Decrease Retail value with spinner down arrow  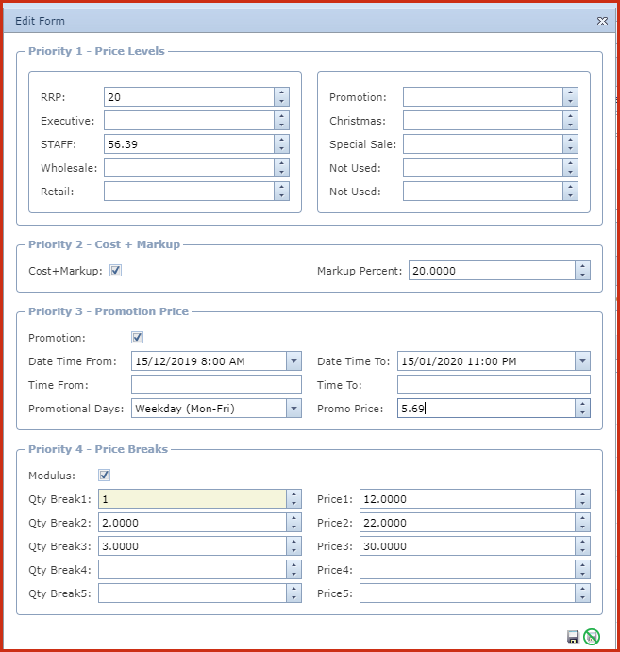click(281, 196)
